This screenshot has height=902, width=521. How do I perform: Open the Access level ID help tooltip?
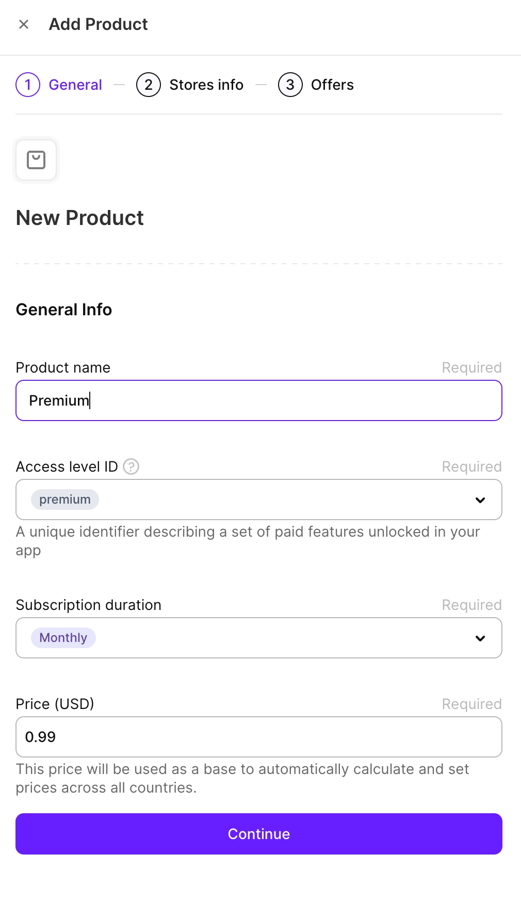pos(132,466)
